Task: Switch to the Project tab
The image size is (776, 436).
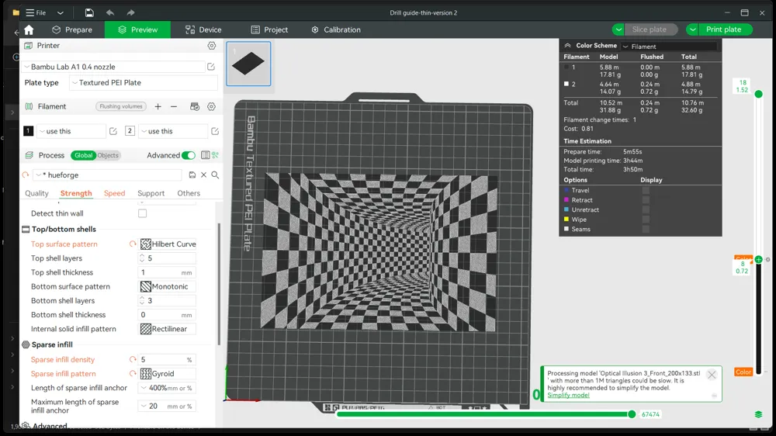Action: point(270,29)
